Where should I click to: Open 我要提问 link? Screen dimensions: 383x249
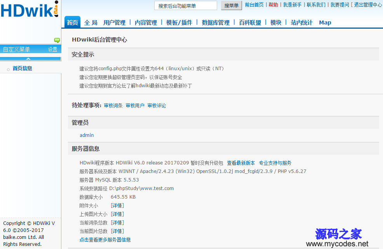pyautogui.click(x=340, y=5)
